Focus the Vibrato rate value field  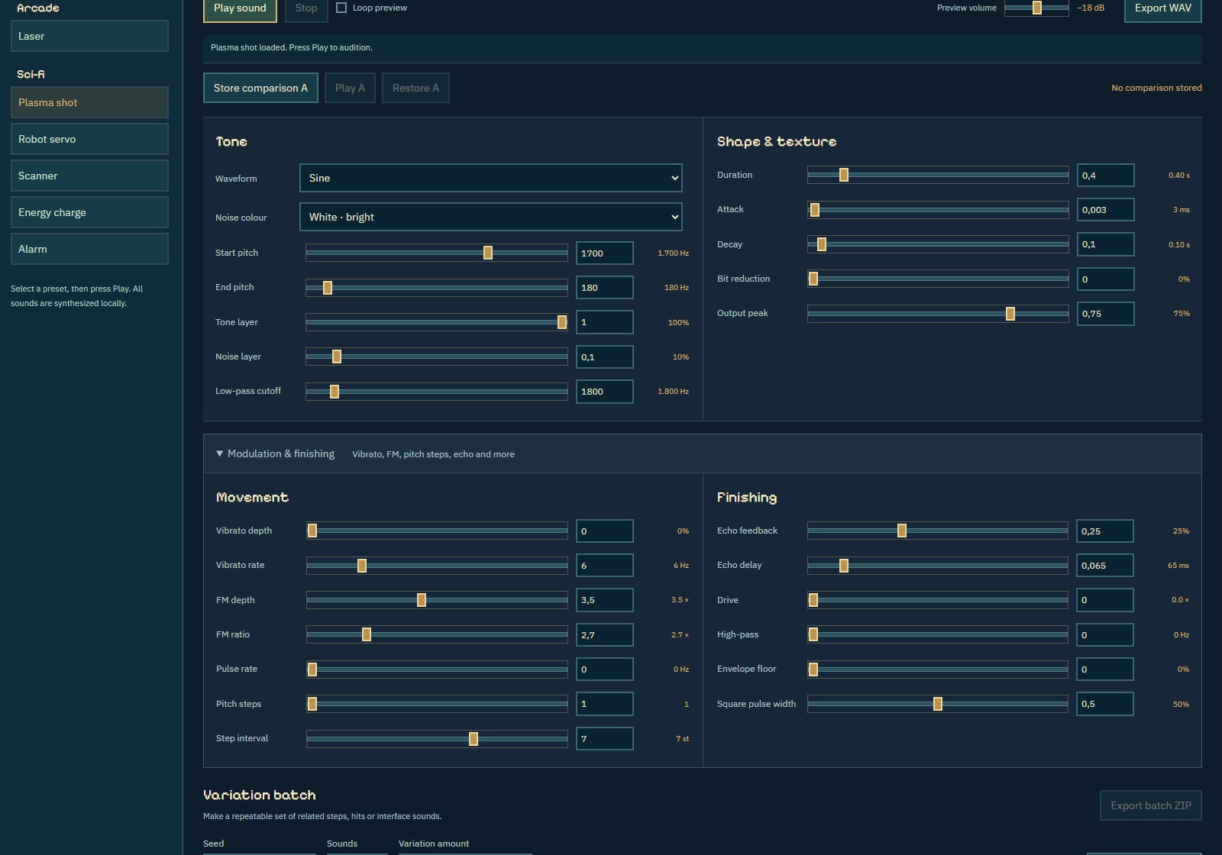pos(604,566)
